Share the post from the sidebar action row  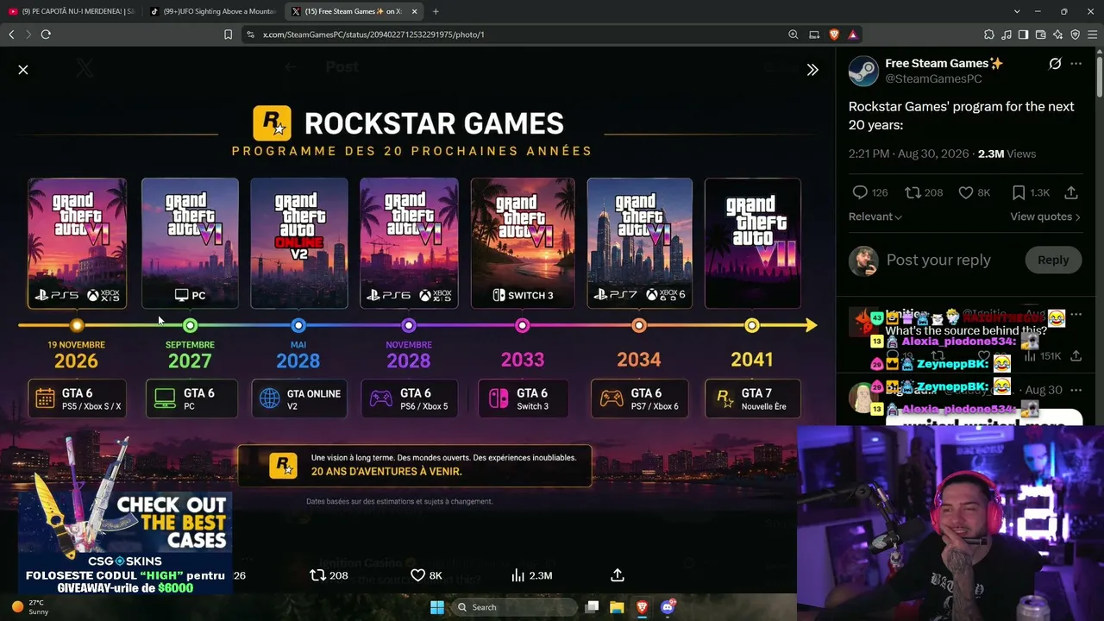click(x=1071, y=192)
